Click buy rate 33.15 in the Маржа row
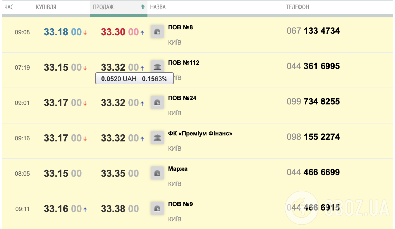 coord(63,174)
